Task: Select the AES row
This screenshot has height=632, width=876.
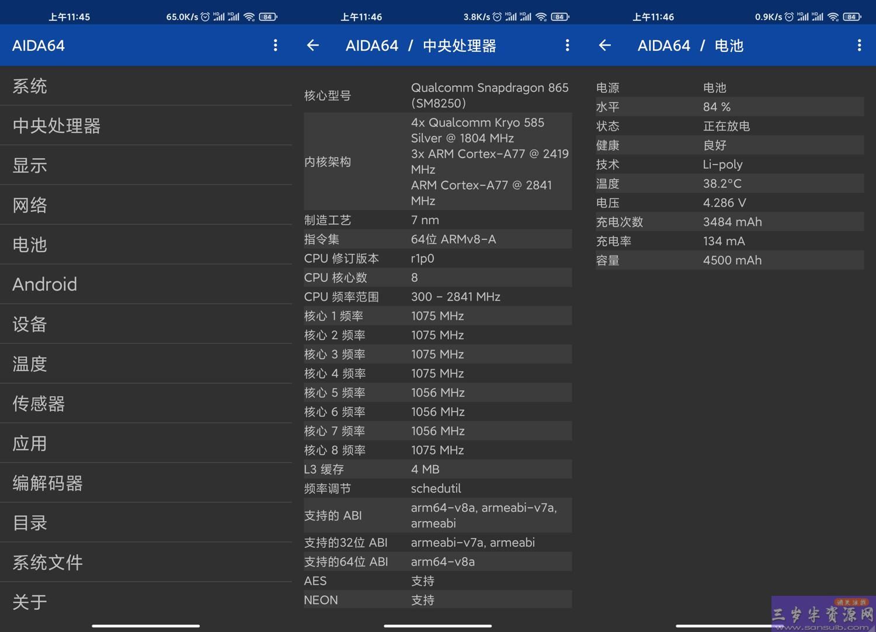Action: pos(438,581)
